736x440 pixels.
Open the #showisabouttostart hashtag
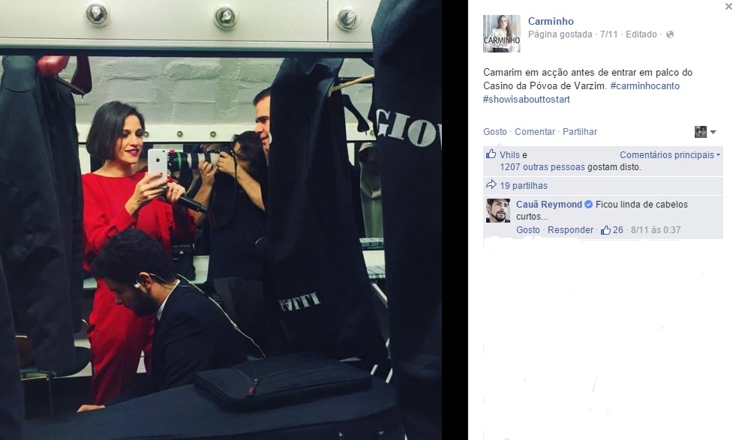tap(527, 100)
